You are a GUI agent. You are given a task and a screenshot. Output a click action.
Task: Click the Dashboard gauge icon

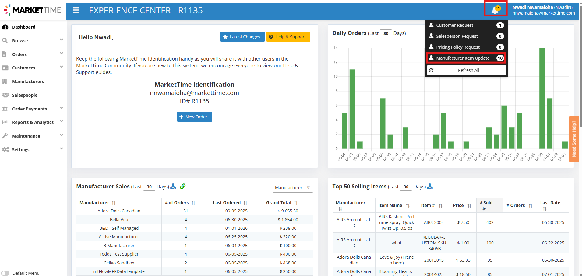tap(5, 27)
